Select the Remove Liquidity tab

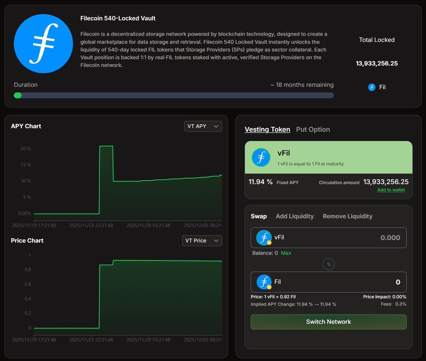[348, 216]
